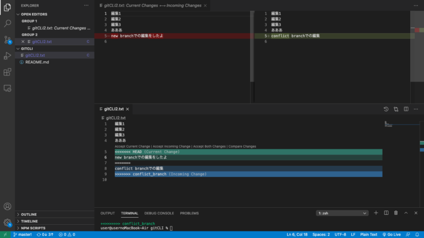Close gitCLI2.txt in Open Editors Group 2
The image size is (424, 238).
tap(23, 41)
